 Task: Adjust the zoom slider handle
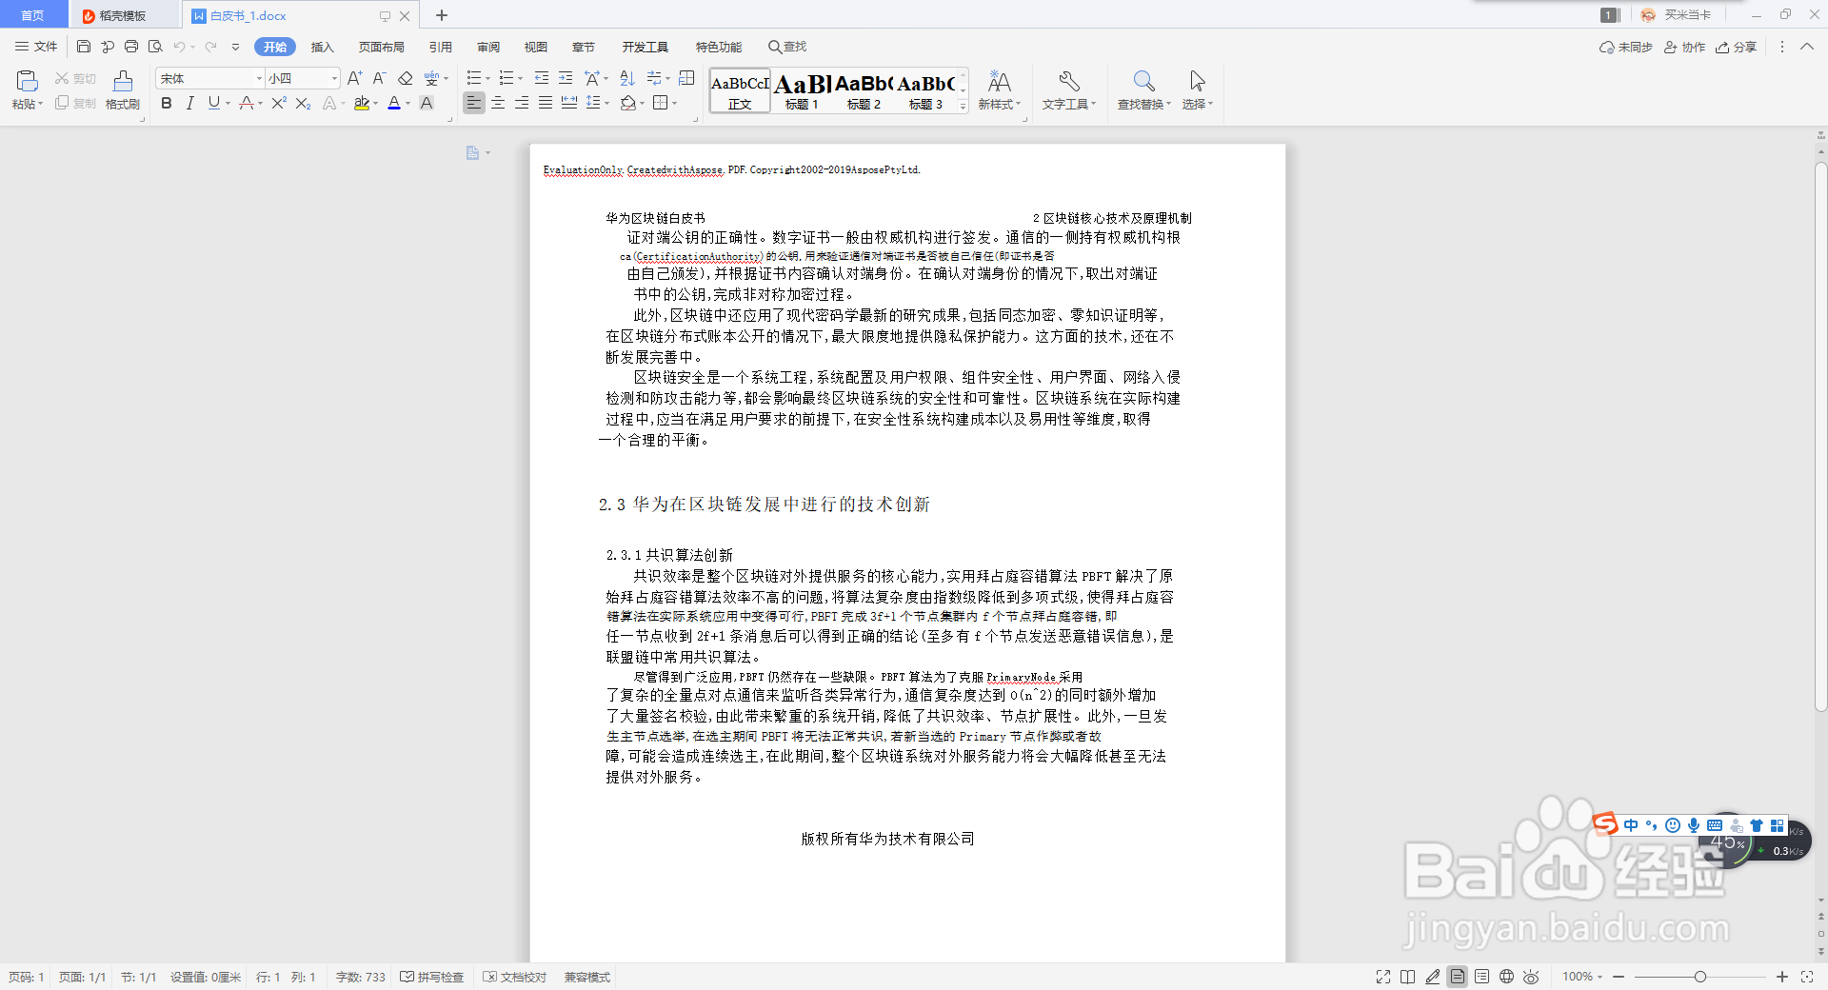coord(1700,977)
